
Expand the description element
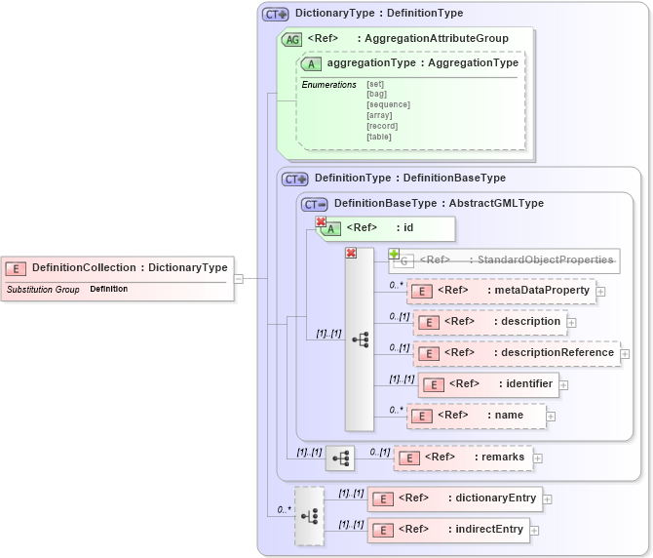pyautogui.click(x=572, y=323)
